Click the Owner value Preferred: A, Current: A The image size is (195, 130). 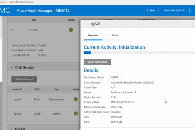tap(123, 92)
